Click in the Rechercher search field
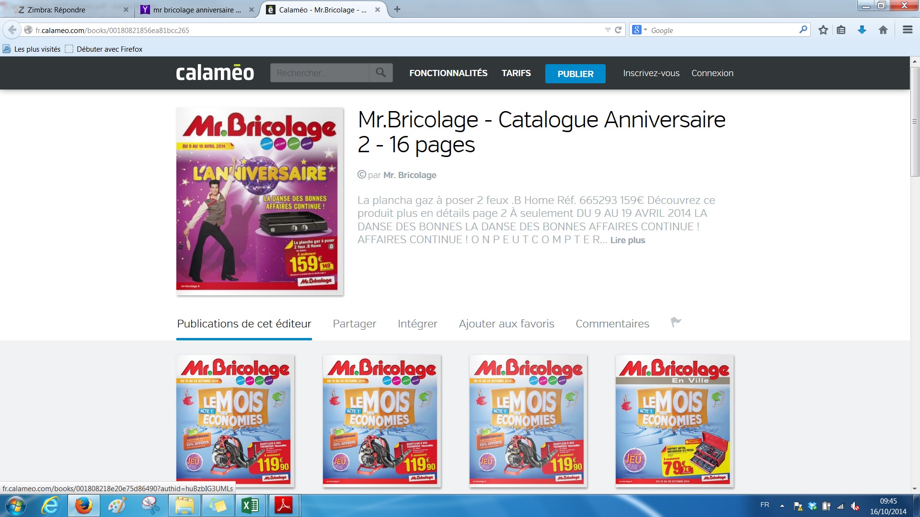 pos(320,73)
